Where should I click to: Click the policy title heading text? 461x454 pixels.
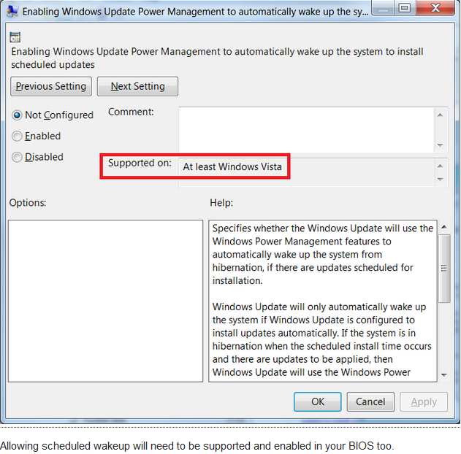[217, 58]
